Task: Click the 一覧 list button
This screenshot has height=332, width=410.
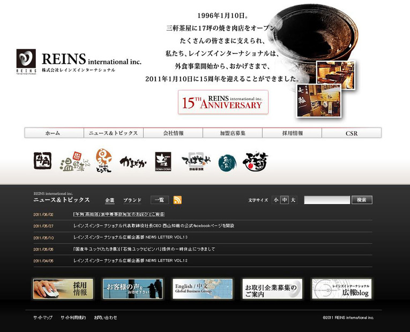Action: tap(160, 200)
